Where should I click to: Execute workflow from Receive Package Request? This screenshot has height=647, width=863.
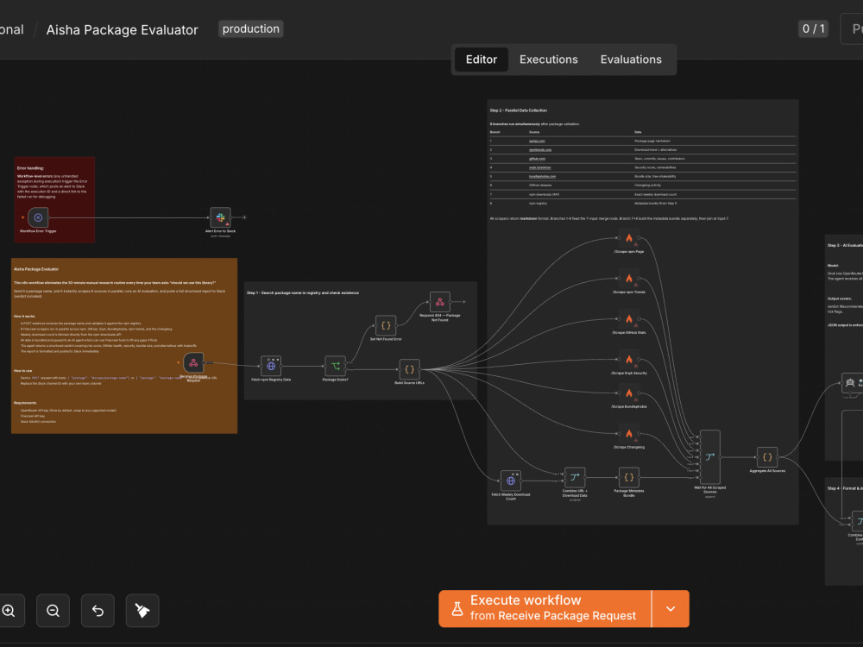point(545,608)
